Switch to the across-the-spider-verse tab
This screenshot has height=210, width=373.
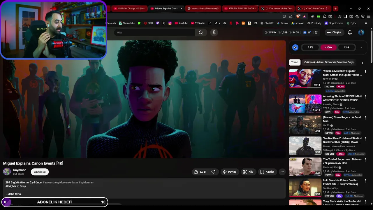[x=204, y=8]
